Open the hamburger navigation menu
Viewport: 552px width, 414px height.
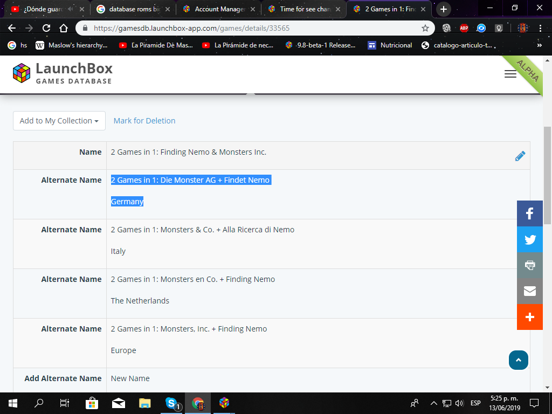pos(510,74)
